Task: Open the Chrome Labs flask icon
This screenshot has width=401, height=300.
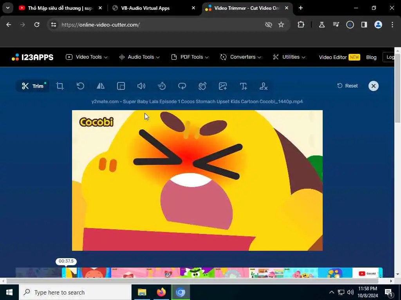Action: (322, 25)
